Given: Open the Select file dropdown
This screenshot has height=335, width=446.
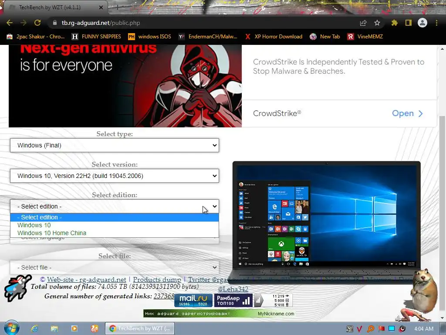Looking at the screenshot, I should click(x=115, y=267).
